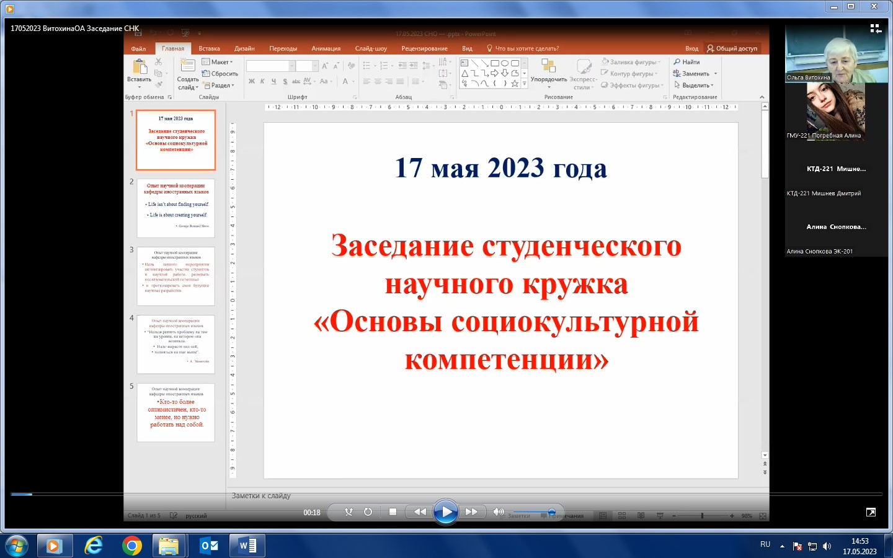Click the Найти find button
Image resolution: width=893 pixels, height=558 pixels.
[x=687, y=62]
